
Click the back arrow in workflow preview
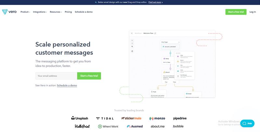point(132,33)
